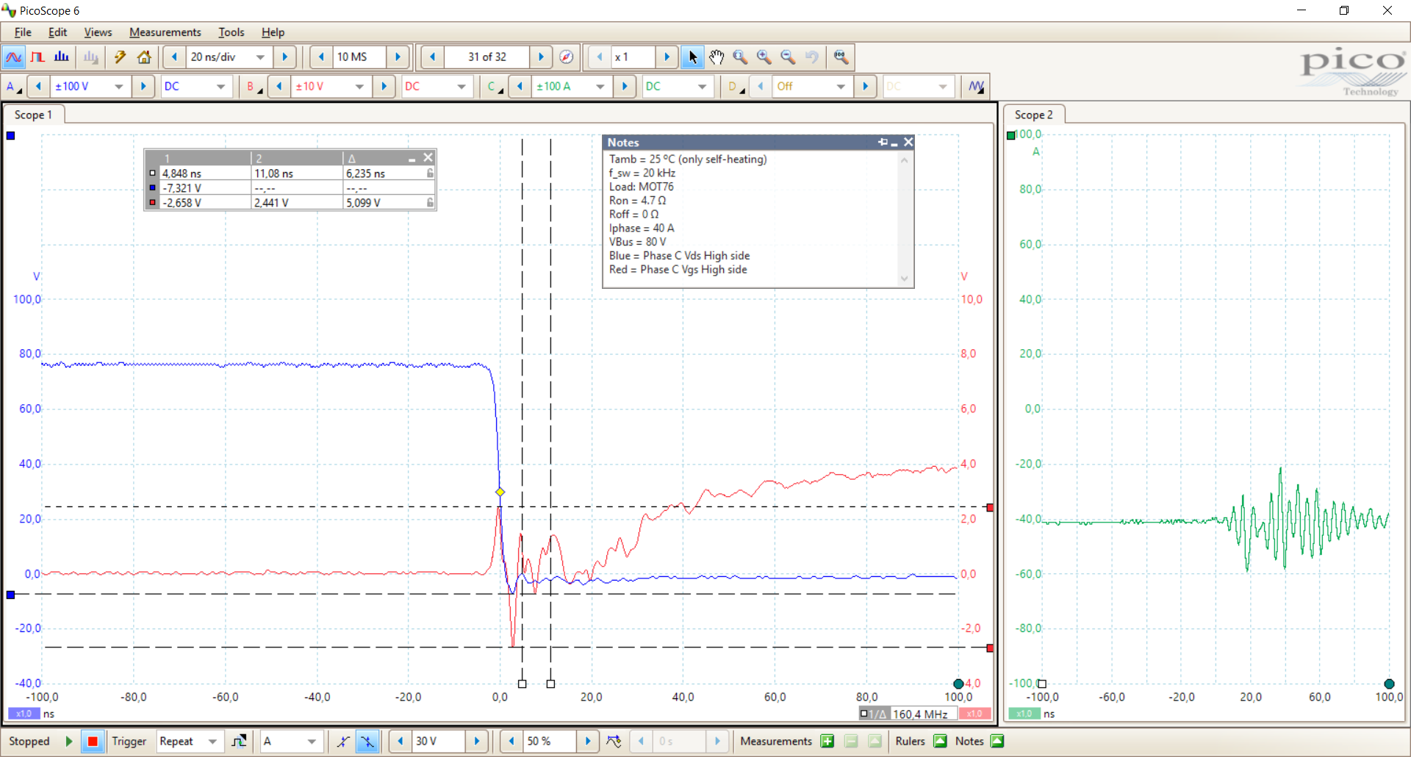This screenshot has width=1411, height=757.
Task: Click the yellow diamond trigger marker
Action: tap(500, 492)
